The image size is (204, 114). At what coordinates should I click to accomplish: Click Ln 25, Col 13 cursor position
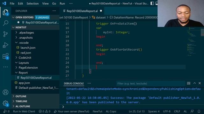point(137,111)
